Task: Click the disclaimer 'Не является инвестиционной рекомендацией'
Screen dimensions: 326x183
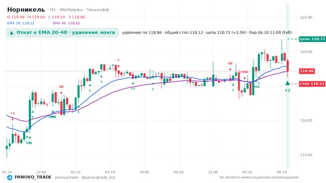Action: pyautogui.click(x=259, y=177)
